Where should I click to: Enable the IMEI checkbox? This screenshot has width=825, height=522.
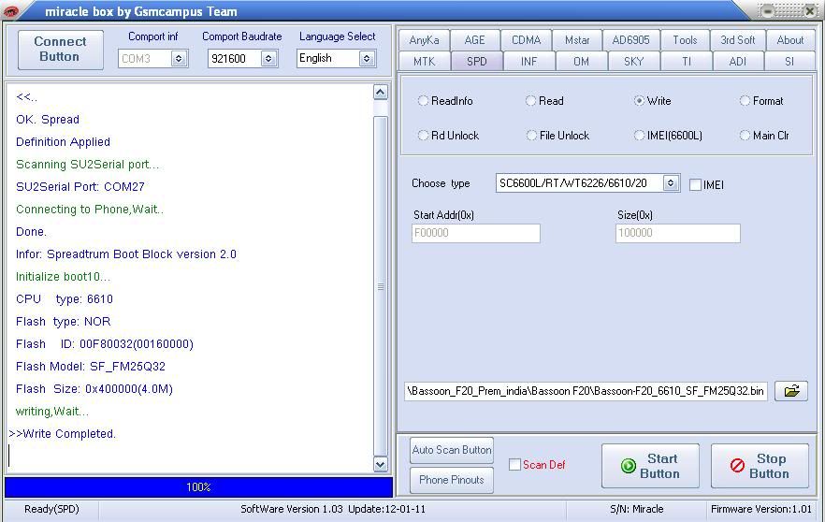695,184
